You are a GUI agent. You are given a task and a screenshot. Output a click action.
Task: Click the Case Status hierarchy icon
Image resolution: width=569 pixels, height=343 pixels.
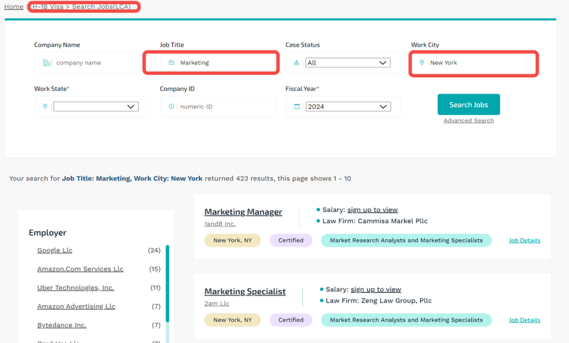(297, 63)
